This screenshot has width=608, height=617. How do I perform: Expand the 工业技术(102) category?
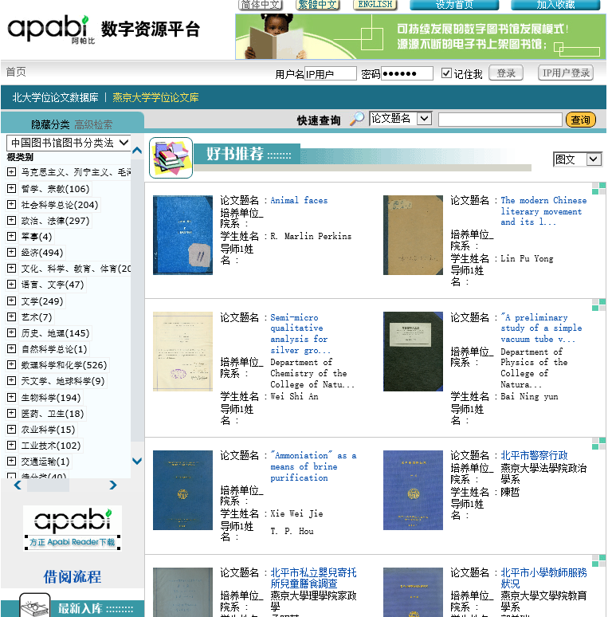tap(11, 445)
